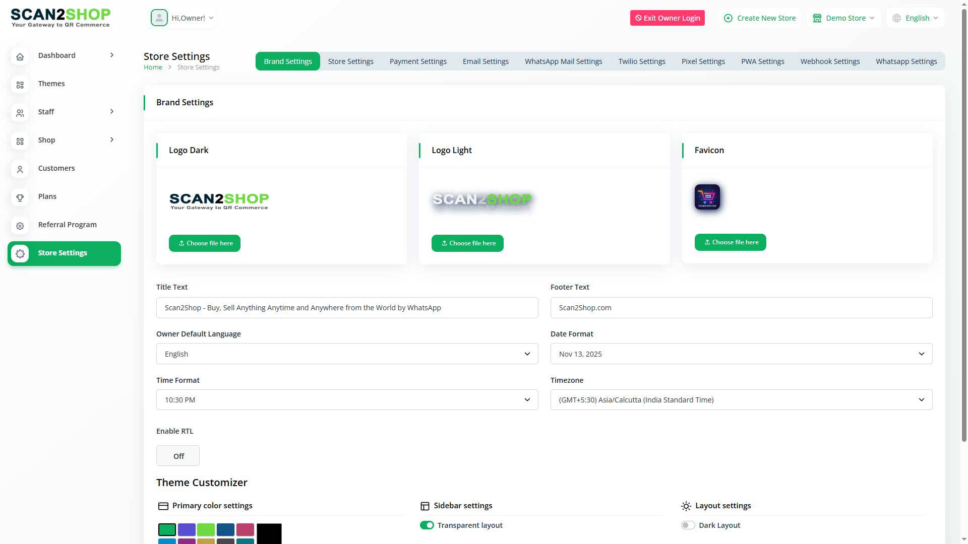Click the owner avatar icon in header
968x544 pixels.
[159, 18]
